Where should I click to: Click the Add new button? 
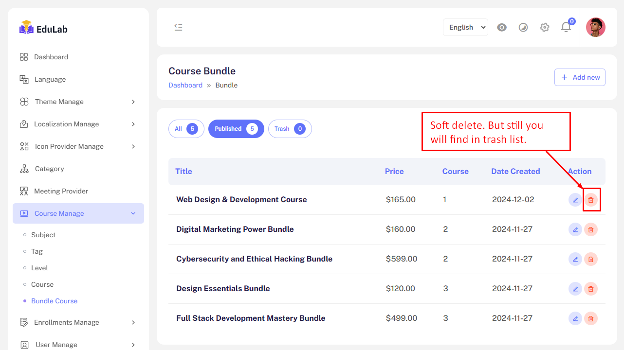[580, 77]
